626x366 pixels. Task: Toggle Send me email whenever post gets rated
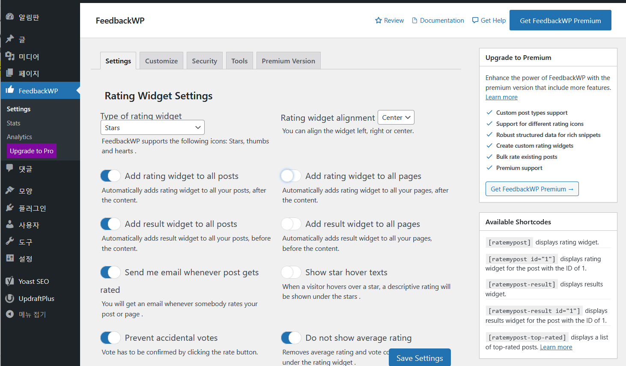110,272
